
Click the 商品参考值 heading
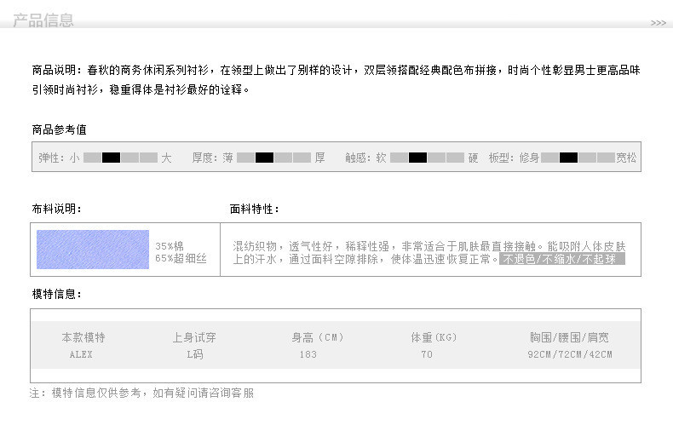59,129
